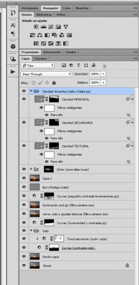Image resolution: width=139 pixels, height=285 pixels.
Task: Add a Photo Filter adjustment
Action: [54, 35]
